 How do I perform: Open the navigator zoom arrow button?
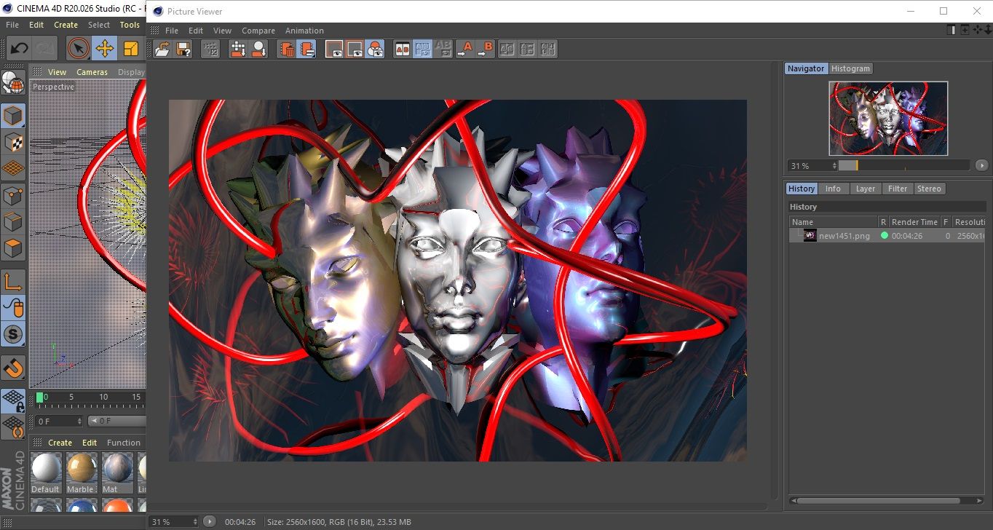[x=981, y=166]
